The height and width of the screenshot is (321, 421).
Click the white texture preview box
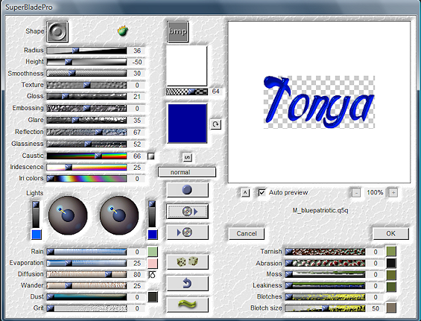[x=187, y=66]
